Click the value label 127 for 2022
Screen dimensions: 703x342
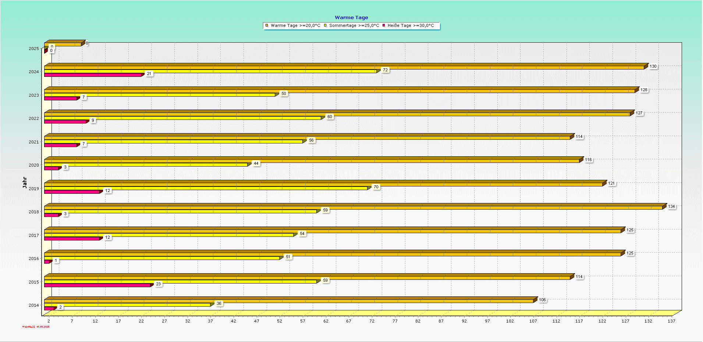tap(639, 113)
